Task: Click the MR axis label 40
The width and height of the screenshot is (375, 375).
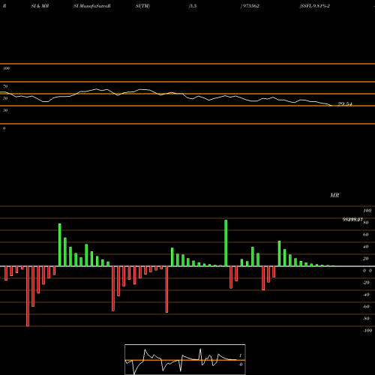Action: (365, 247)
